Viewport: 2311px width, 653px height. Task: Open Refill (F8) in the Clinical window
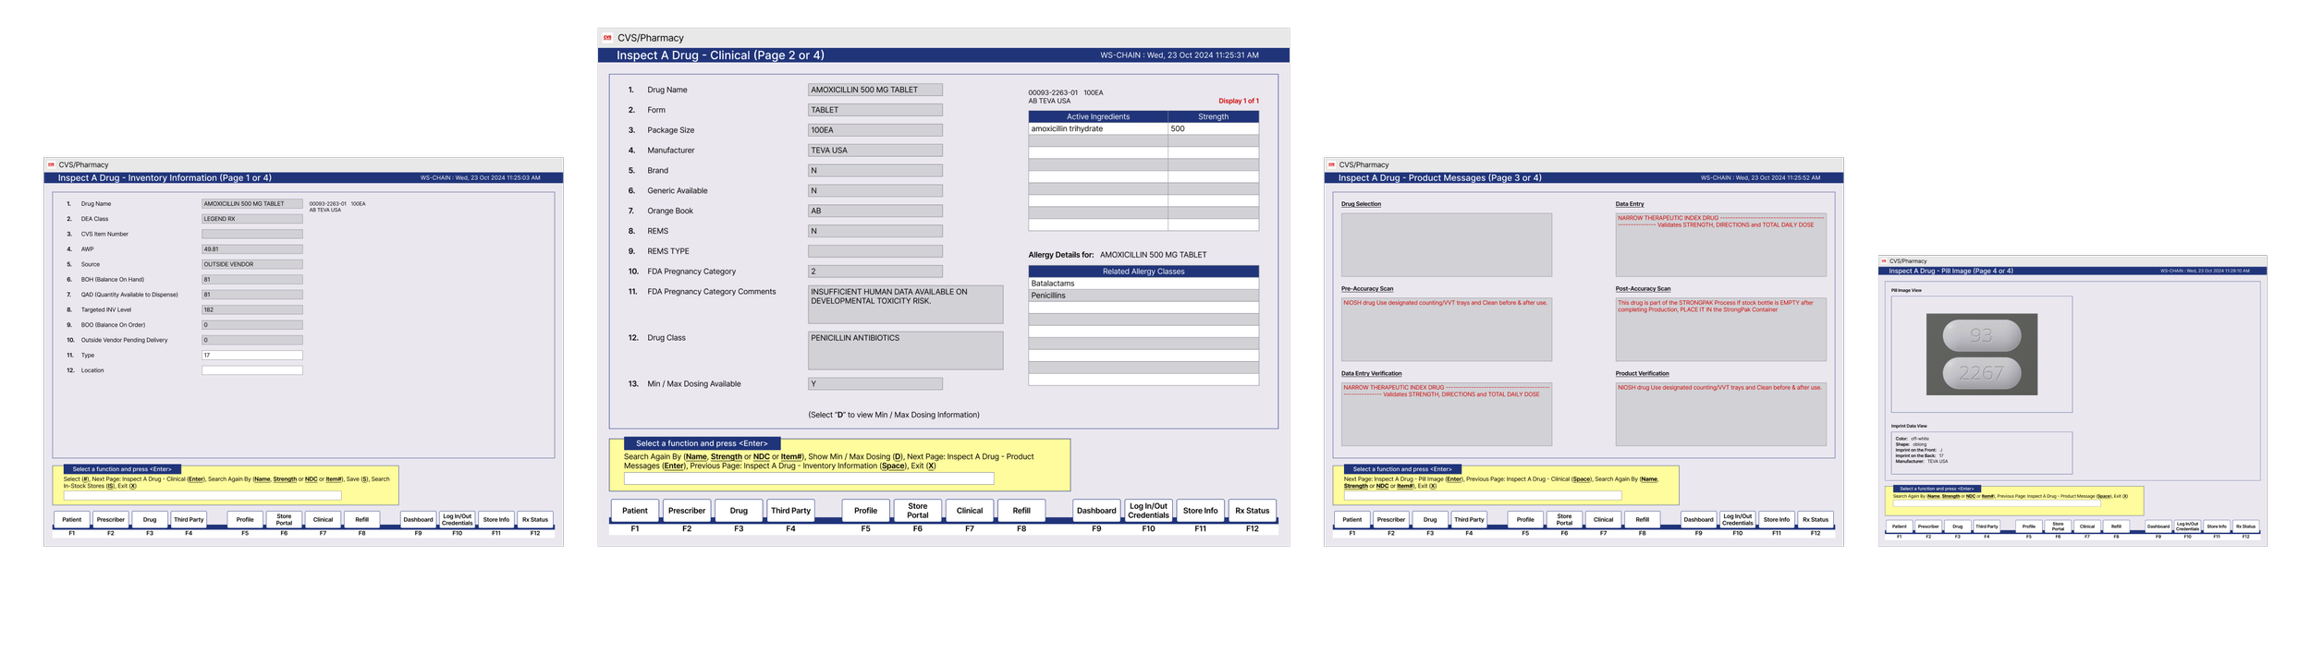click(x=1021, y=511)
